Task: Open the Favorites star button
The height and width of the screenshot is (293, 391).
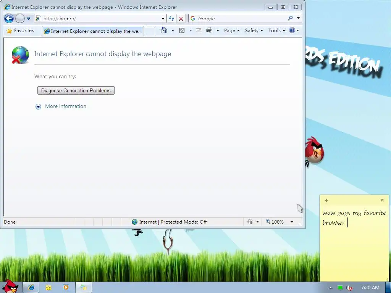Action: click(21, 31)
